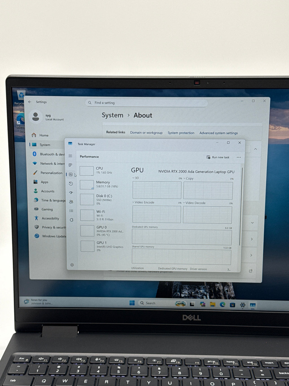The width and height of the screenshot is (289, 386).
Task: Open Task View on the taskbar
Action: point(192,304)
